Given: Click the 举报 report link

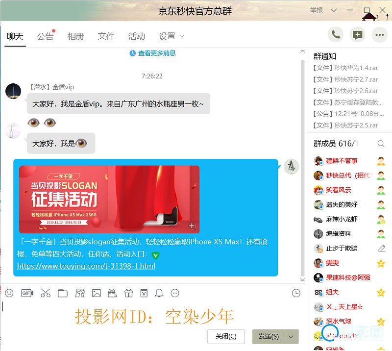Looking at the screenshot, I should pyautogui.click(x=317, y=10).
